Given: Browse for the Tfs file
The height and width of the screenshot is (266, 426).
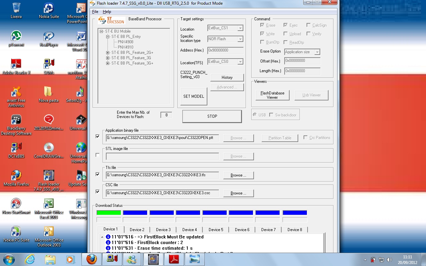Looking at the screenshot, I should [239, 175].
